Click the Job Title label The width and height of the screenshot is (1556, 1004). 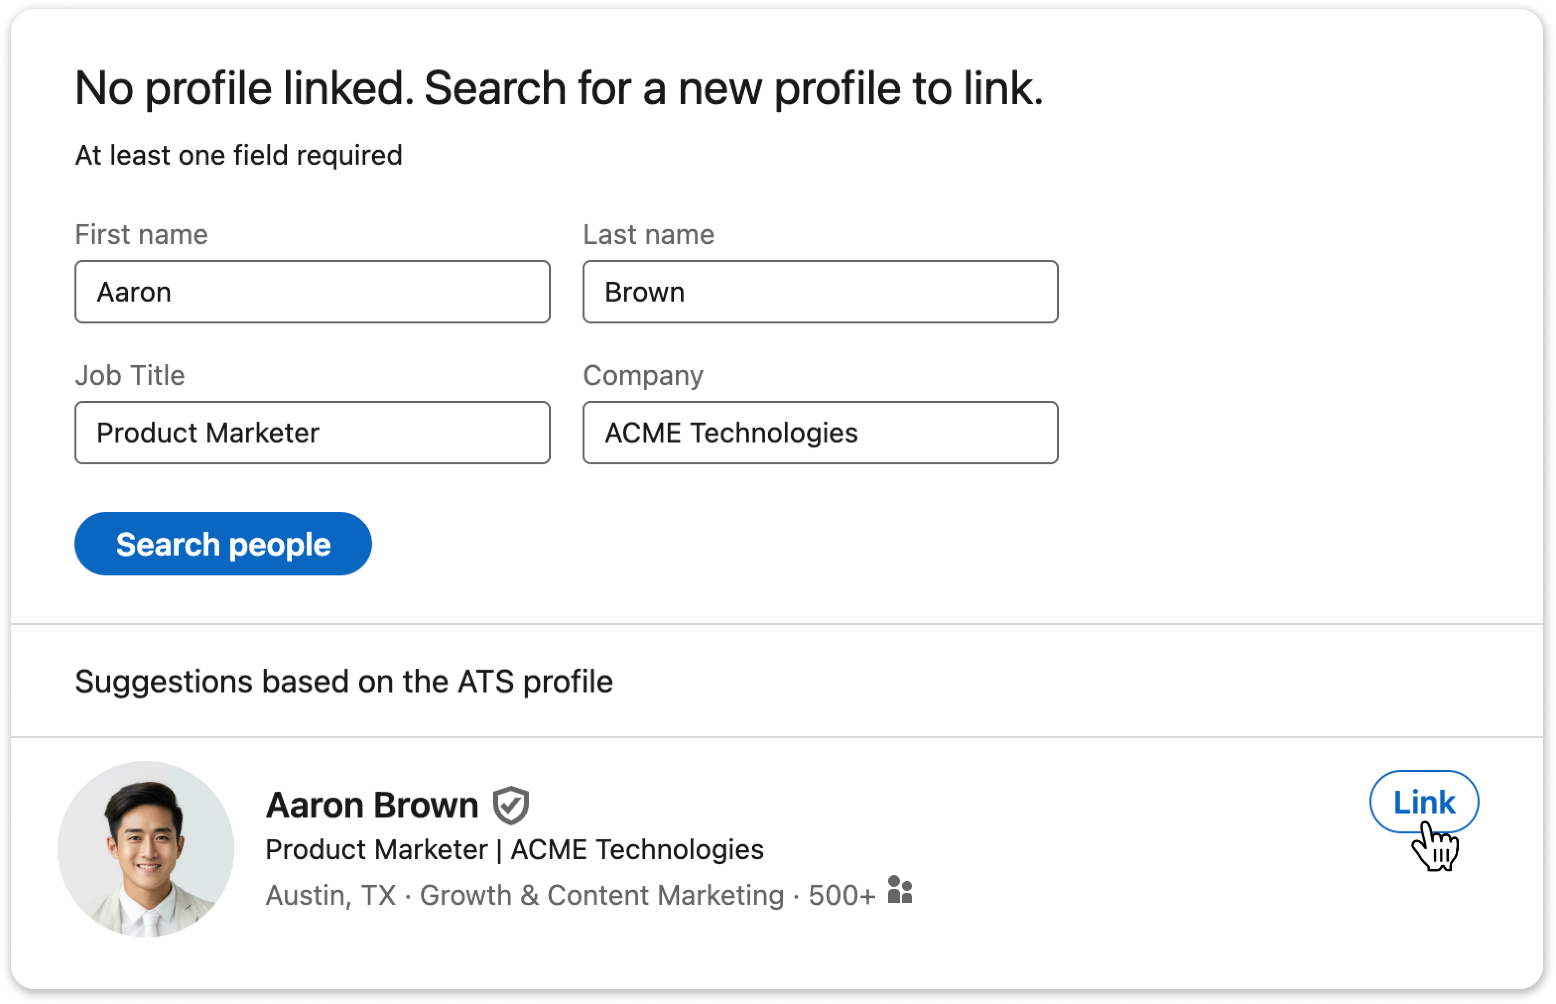click(x=130, y=376)
